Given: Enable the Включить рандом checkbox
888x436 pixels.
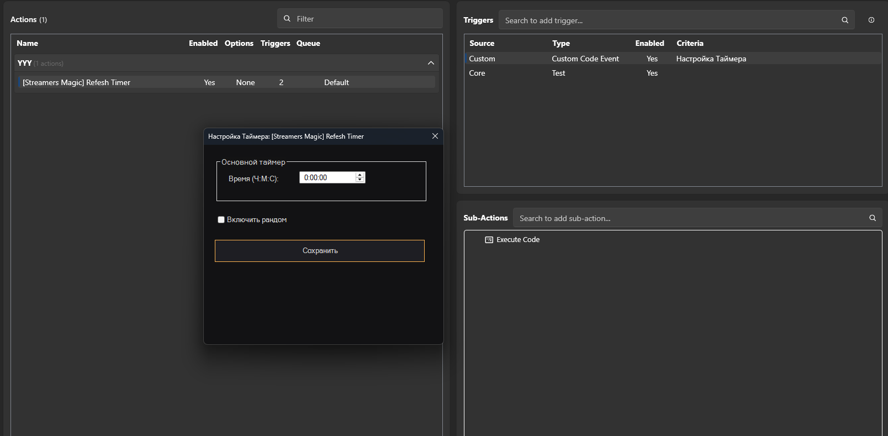Looking at the screenshot, I should (221, 220).
